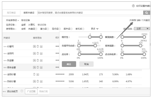152x98 pixels.
Task: Filter by 手机标 reason
Action: pos(79,29)
